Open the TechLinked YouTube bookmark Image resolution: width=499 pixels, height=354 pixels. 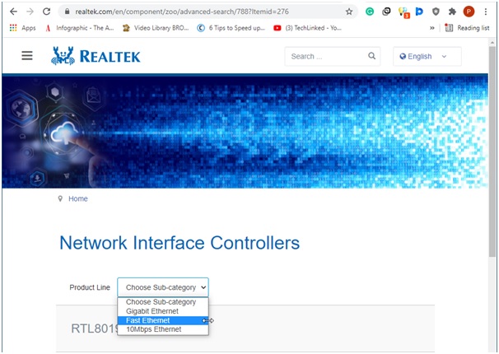(x=308, y=28)
